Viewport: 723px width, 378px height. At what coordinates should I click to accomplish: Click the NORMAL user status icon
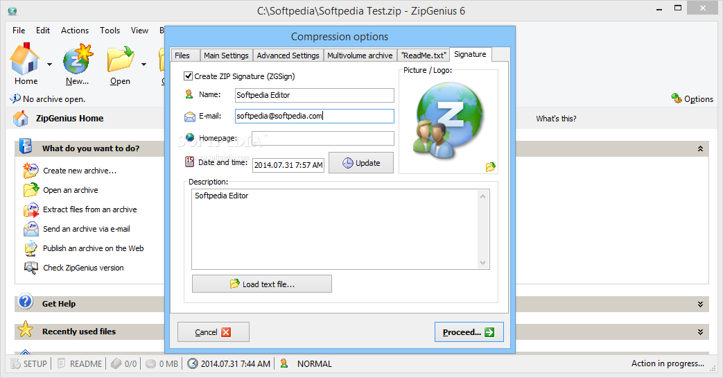(x=284, y=363)
